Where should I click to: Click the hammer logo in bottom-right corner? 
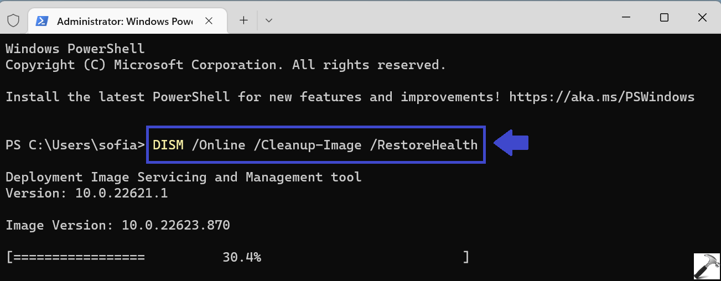pyautogui.click(x=706, y=266)
